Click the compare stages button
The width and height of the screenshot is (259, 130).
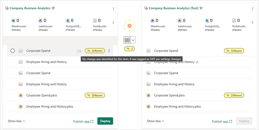click(x=127, y=40)
